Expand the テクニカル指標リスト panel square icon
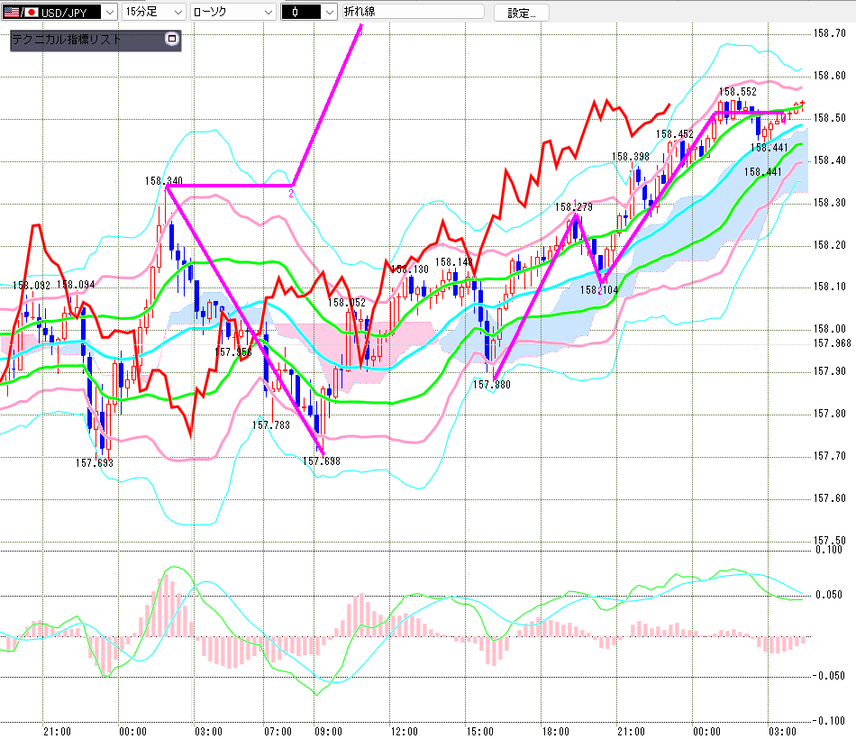Image resolution: width=856 pixels, height=739 pixels. (x=172, y=39)
